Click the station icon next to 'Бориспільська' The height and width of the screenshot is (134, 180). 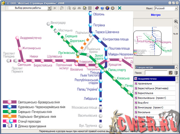136,93
